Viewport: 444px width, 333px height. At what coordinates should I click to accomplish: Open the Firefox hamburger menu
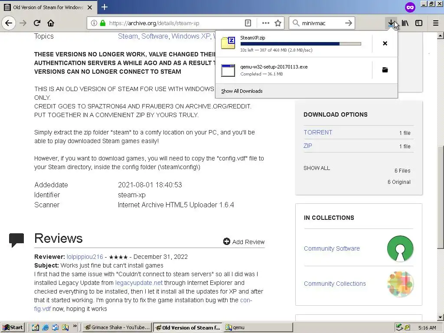pos(436,23)
